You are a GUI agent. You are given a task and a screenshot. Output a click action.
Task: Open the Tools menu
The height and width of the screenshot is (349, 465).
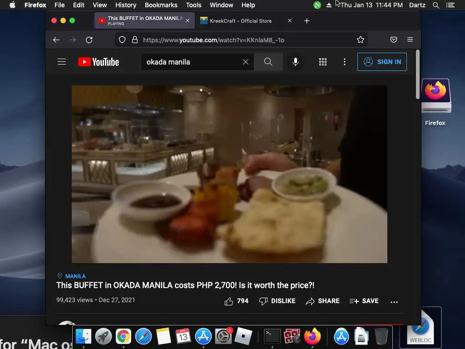[193, 5]
